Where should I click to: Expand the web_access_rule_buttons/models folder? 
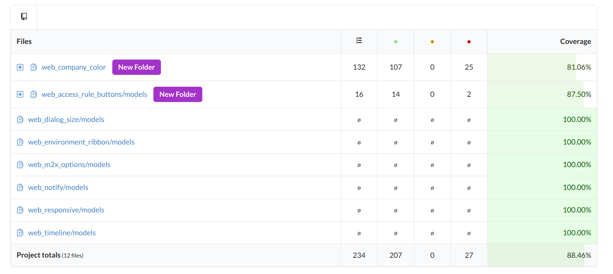pyautogui.click(x=20, y=95)
